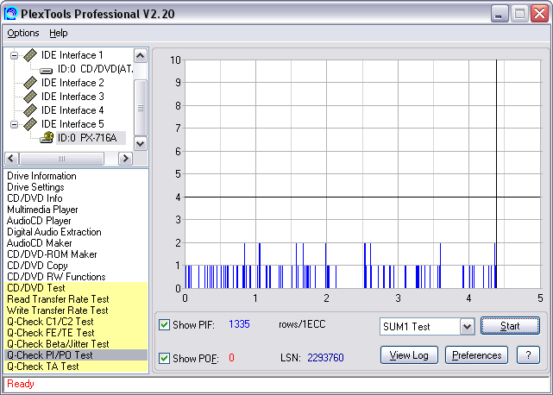Screen dimensions: 553x395
Task: Click the device tree scroll up arrow
Action: [141, 56]
